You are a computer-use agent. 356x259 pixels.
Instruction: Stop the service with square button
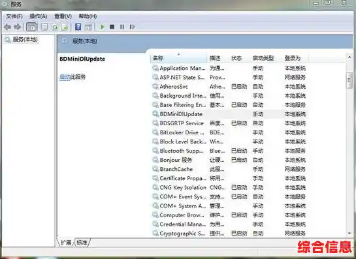pos(112,27)
